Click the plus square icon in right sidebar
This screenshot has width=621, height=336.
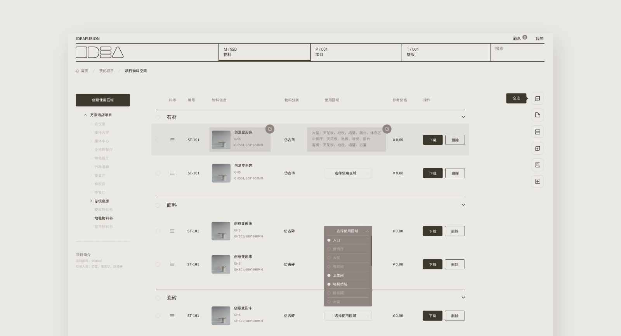tap(537, 181)
